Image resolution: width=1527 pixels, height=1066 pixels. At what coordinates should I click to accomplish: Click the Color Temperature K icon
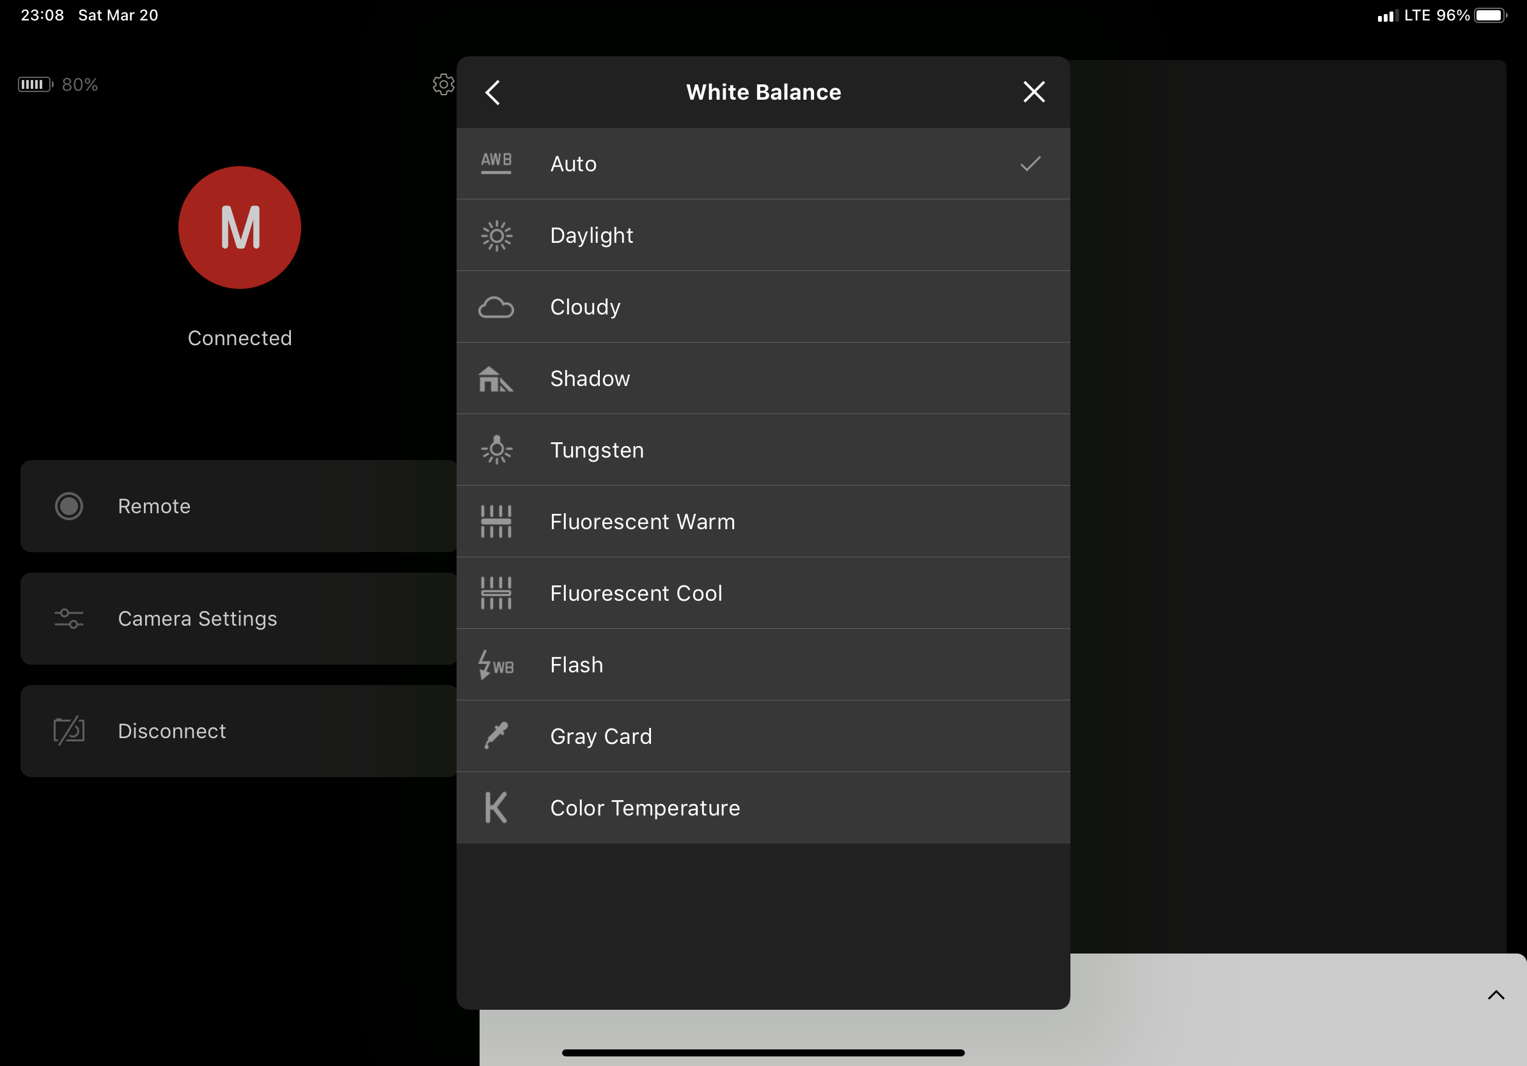point(496,807)
